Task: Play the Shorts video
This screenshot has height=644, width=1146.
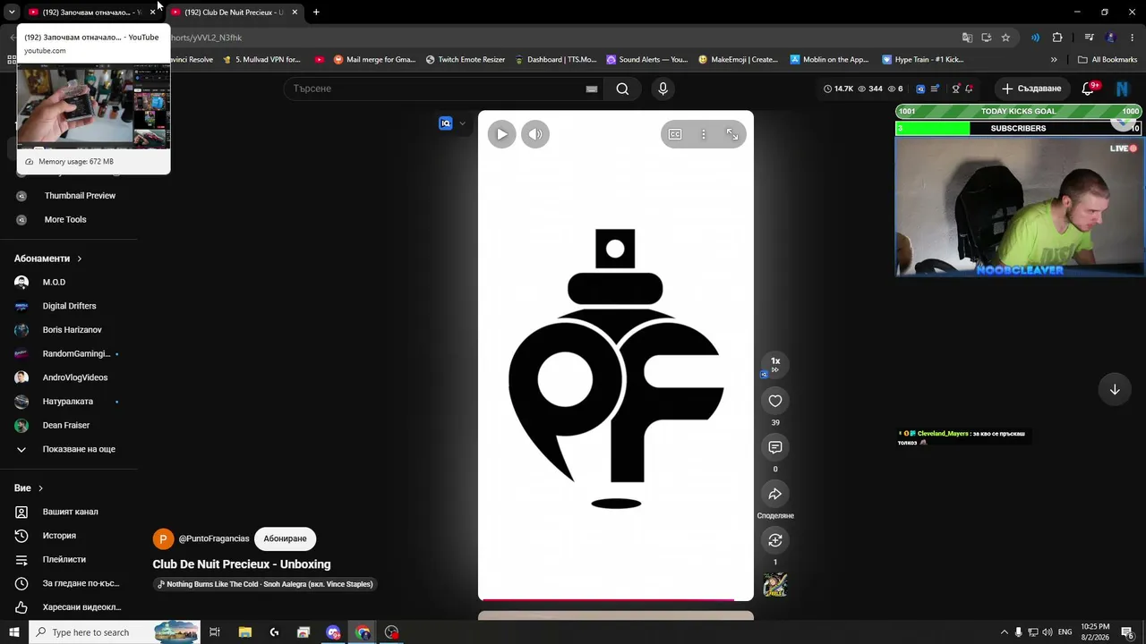Action: pyautogui.click(x=501, y=134)
